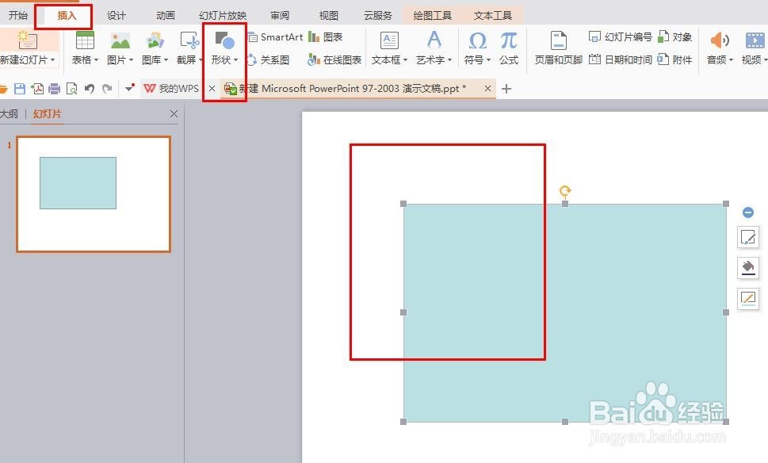Open the 云服务 Cloud Services tab

[x=377, y=15]
